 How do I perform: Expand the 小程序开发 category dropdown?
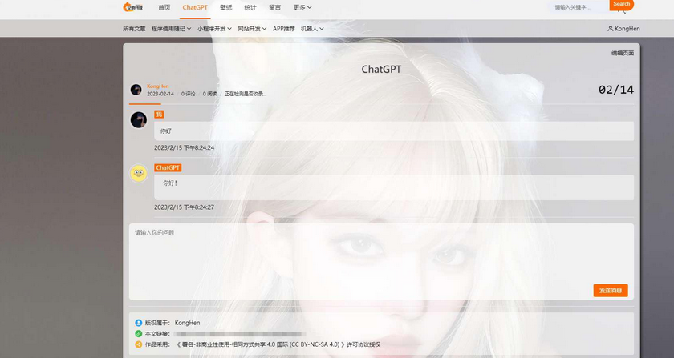click(214, 29)
